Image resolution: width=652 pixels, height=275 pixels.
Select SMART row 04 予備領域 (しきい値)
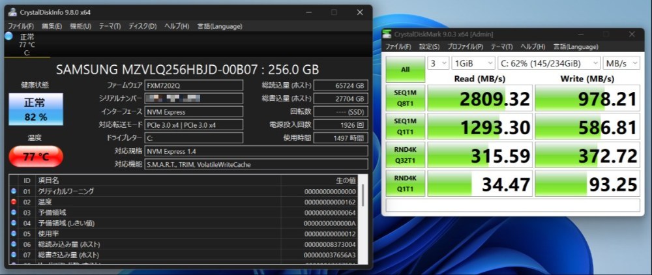coord(183,223)
